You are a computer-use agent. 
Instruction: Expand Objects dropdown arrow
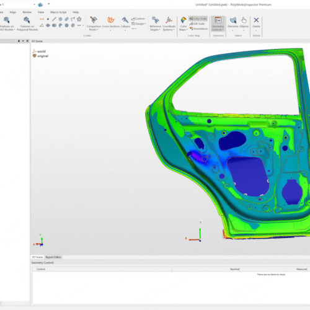244,30
